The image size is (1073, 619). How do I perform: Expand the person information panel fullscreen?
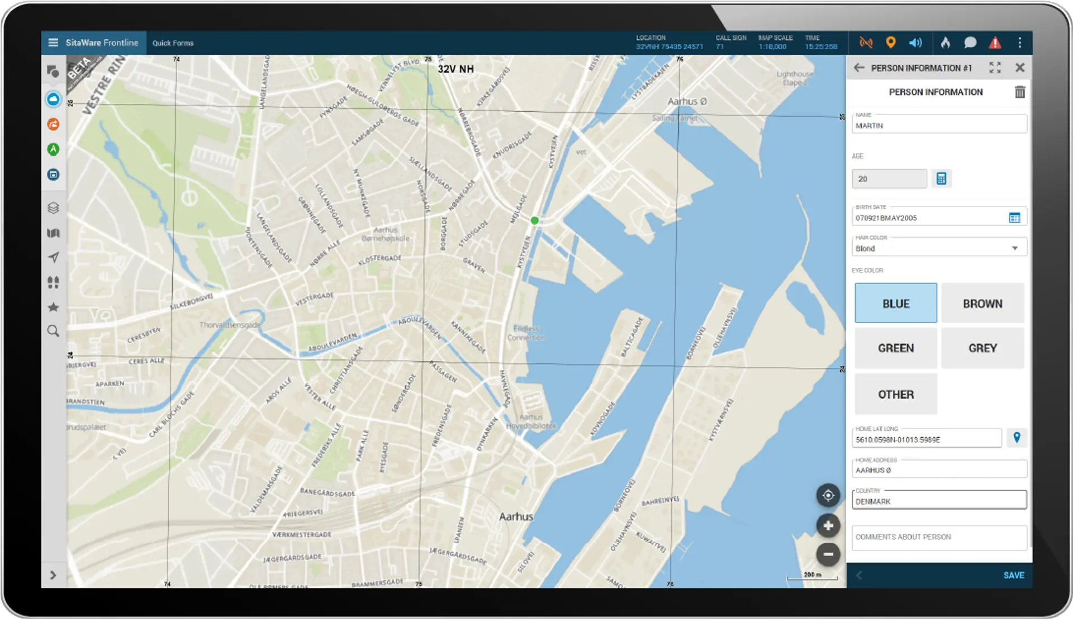point(995,68)
